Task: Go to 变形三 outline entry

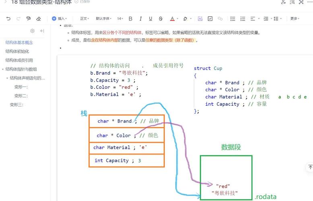Action: tap(16, 105)
